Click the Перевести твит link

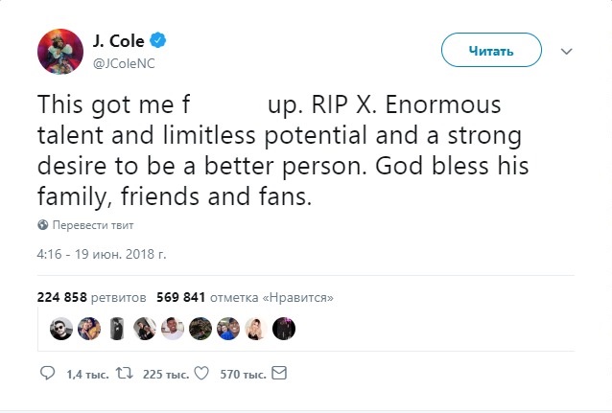tap(92, 225)
